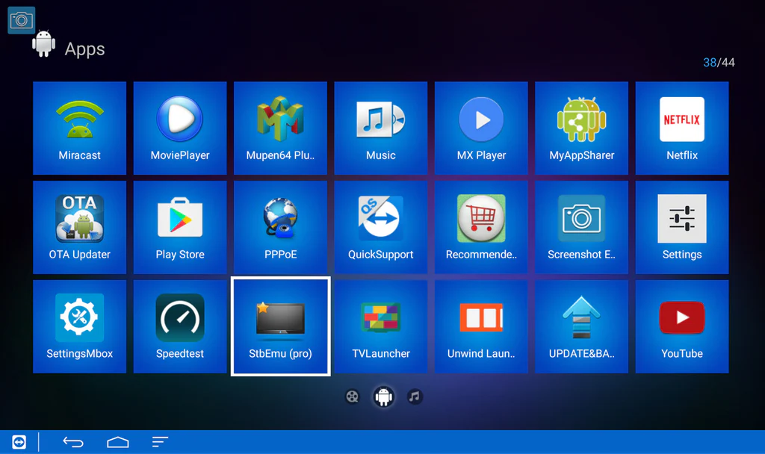Screen dimensions: 765x454
Task: Open MX Player
Action: [x=480, y=127]
